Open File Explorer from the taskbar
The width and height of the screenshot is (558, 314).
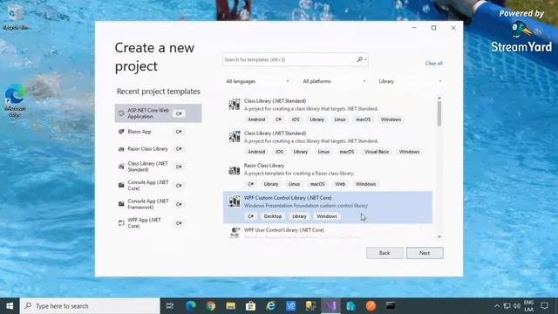[230, 306]
